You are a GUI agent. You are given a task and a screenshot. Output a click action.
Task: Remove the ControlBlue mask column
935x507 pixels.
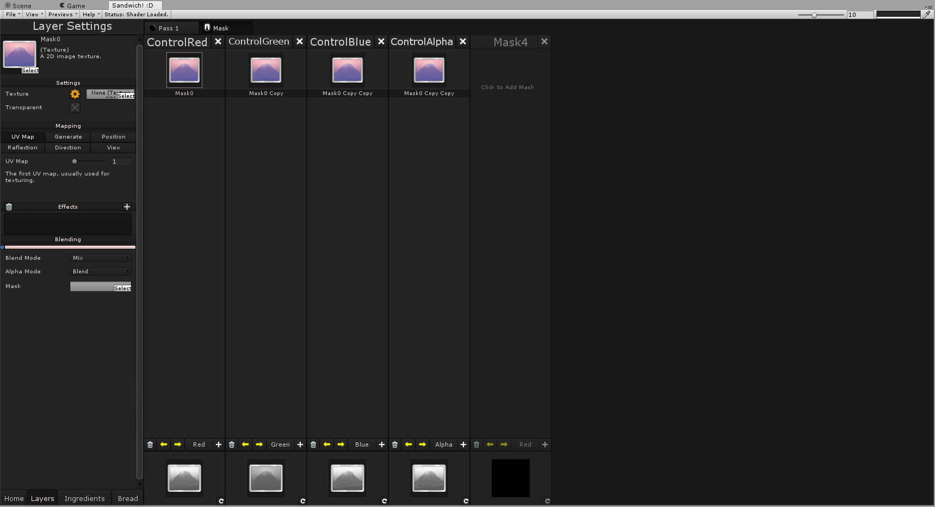tap(381, 41)
